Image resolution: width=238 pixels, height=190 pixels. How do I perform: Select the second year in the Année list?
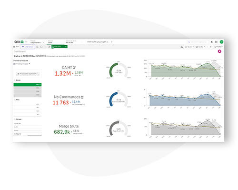tap(28, 88)
